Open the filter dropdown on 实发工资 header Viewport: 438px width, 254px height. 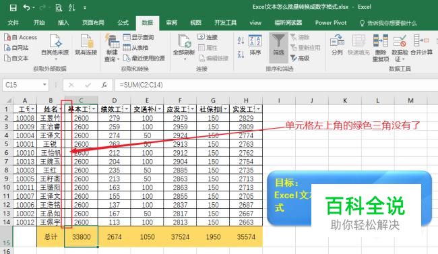tap(258, 108)
